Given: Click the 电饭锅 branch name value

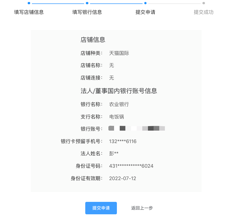Looking at the screenshot, I should tap(117, 117).
